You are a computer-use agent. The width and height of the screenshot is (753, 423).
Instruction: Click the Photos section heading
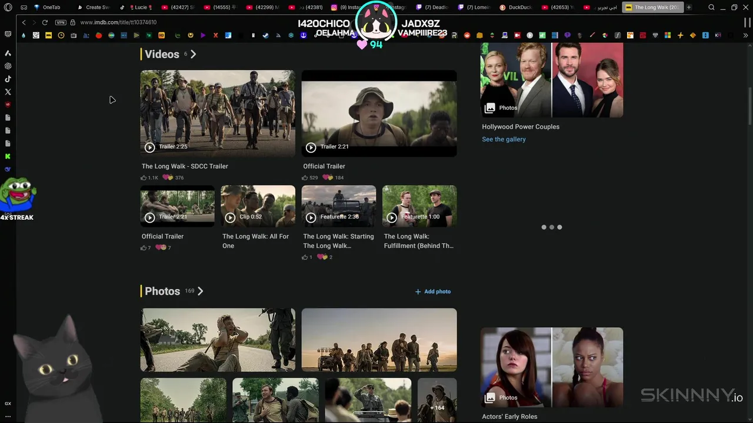[162, 291]
